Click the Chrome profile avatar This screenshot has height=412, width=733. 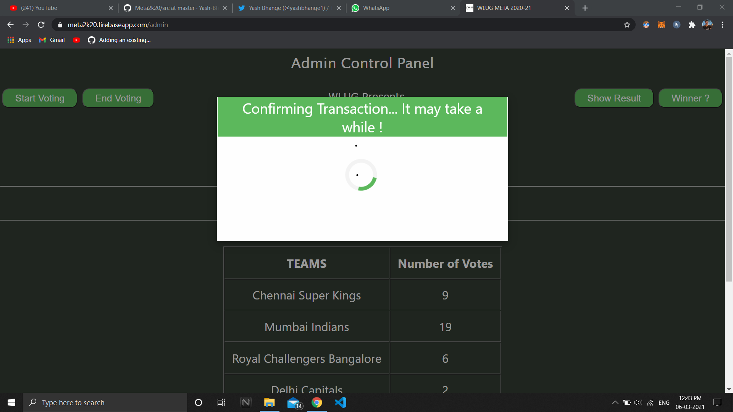pos(707,25)
